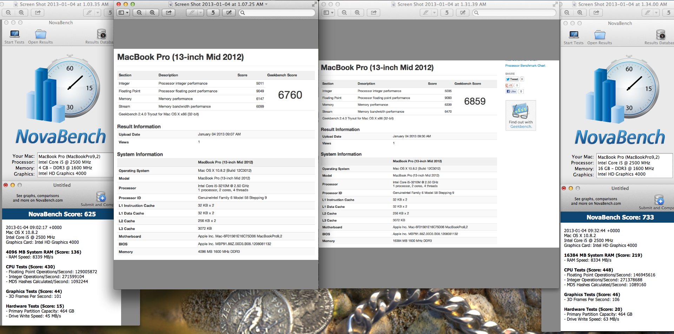The height and width of the screenshot is (334, 674).
Task: Click the Facebook Like button
Action: [511, 91]
